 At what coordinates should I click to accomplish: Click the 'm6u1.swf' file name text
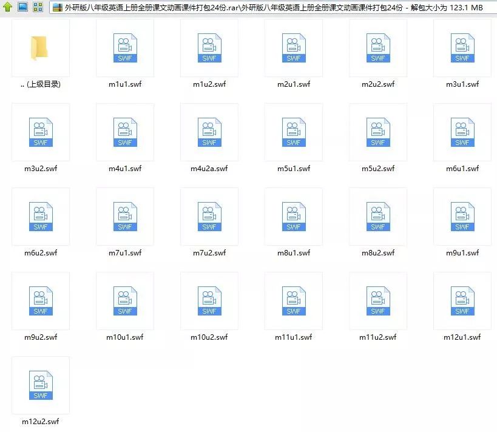coord(462,169)
